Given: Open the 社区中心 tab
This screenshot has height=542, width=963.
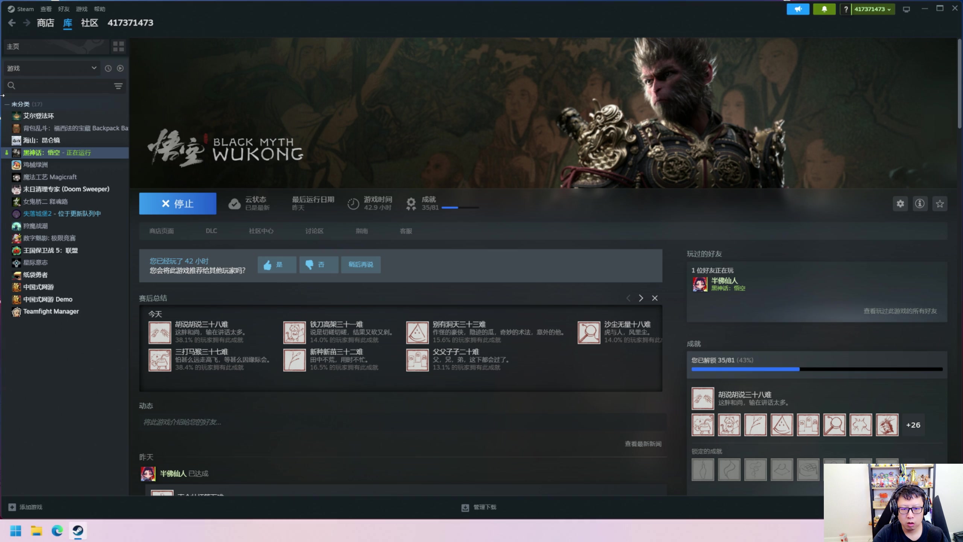Looking at the screenshot, I should click(x=261, y=231).
